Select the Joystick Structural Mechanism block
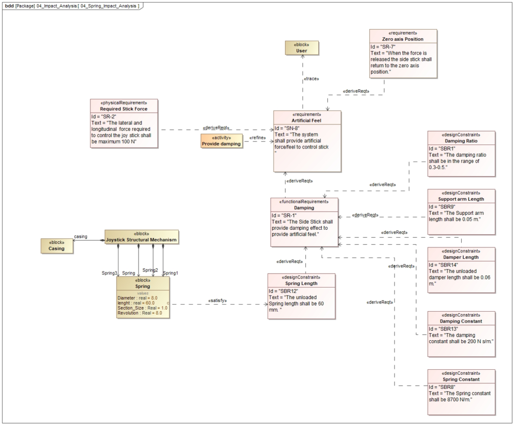This screenshot has width=514, height=425. pyautogui.click(x=142, y=237)
